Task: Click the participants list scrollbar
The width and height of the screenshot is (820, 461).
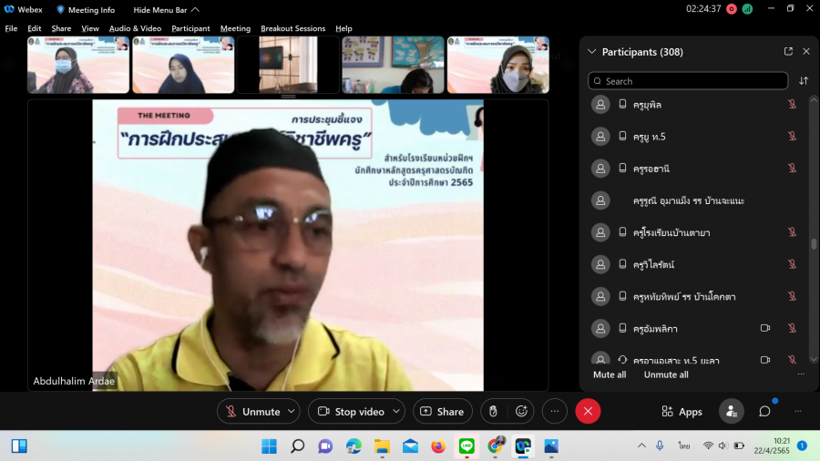Action: pyautogui.click(x=813, y=244)
